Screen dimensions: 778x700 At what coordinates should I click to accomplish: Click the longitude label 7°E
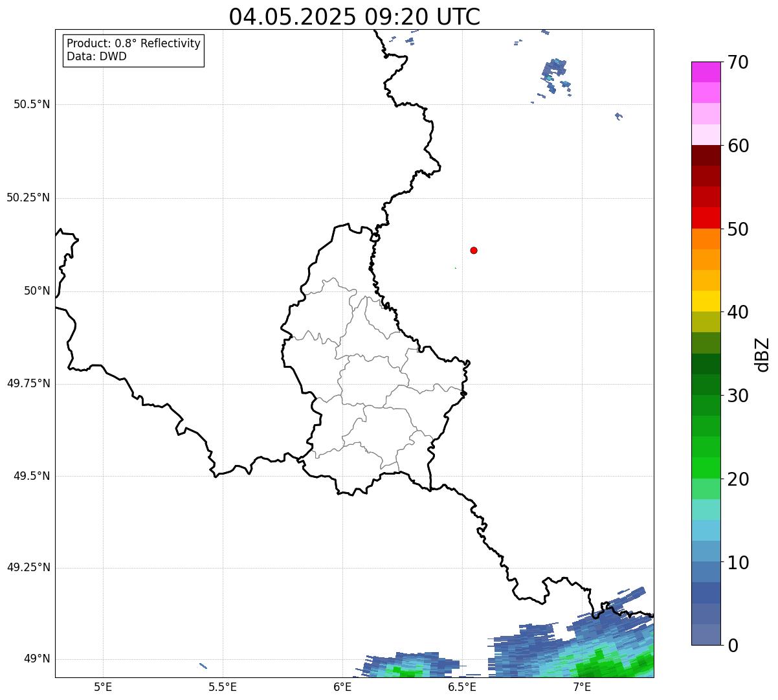tap(582, 687)
